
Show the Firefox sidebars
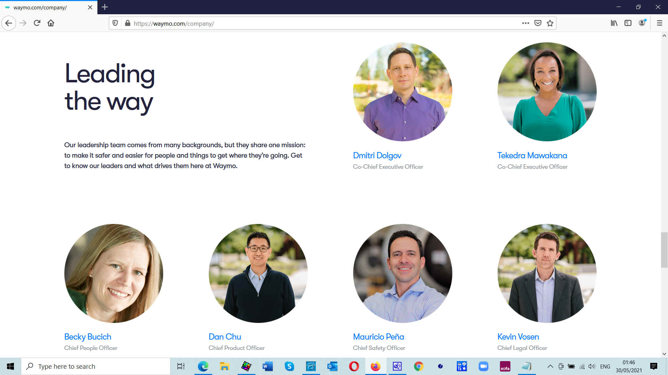628,23
